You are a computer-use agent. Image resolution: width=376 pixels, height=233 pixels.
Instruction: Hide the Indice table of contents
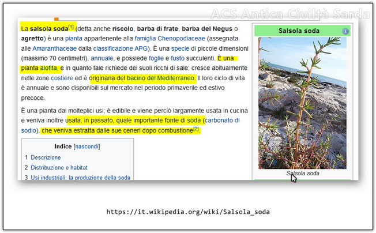pyautogui.click(x=87, y=146)
